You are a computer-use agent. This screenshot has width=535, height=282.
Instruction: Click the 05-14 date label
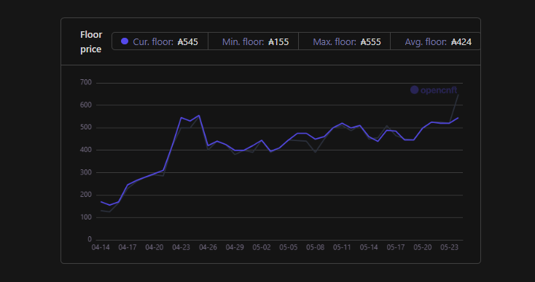pos(369,247)
